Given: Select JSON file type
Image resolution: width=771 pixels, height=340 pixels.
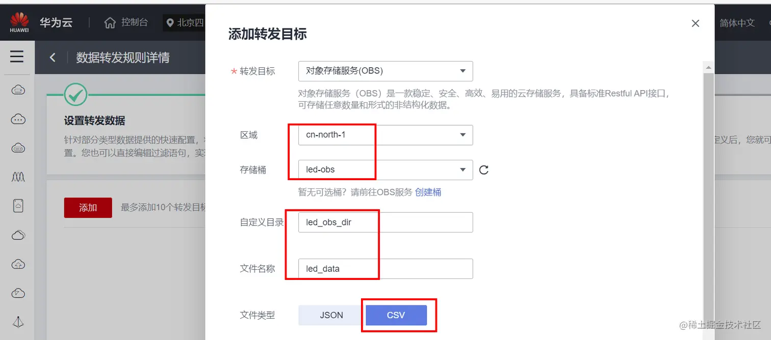Looking at the screenshot, I should 331,315.
